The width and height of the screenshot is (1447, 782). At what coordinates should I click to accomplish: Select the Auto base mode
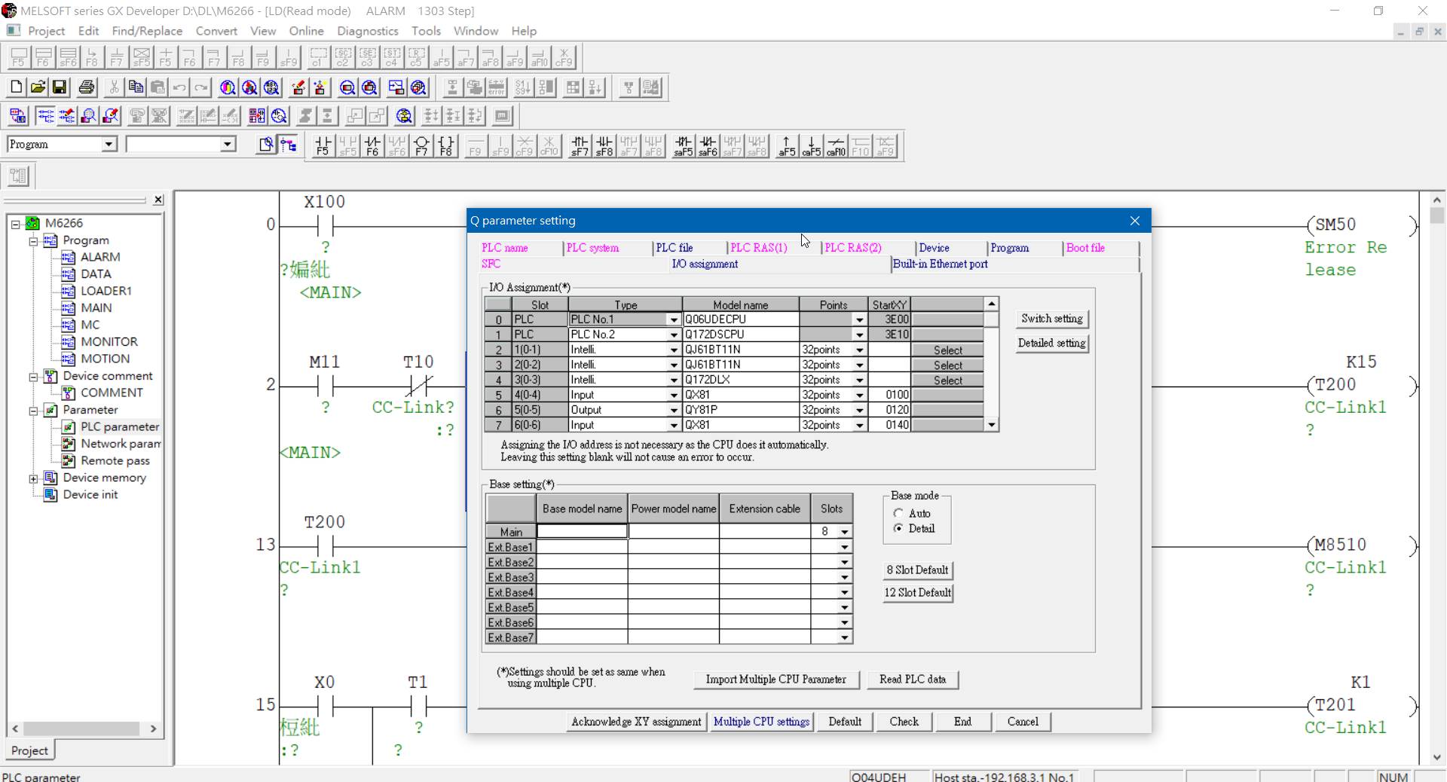(x=898, y=514)
